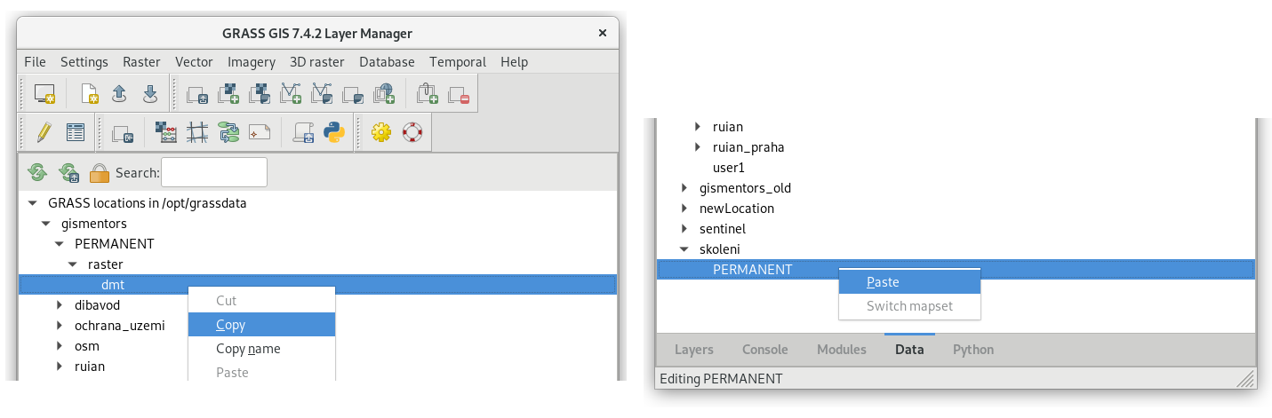Open the cartographic composer

pyautogui.click(x=260, y=132)
